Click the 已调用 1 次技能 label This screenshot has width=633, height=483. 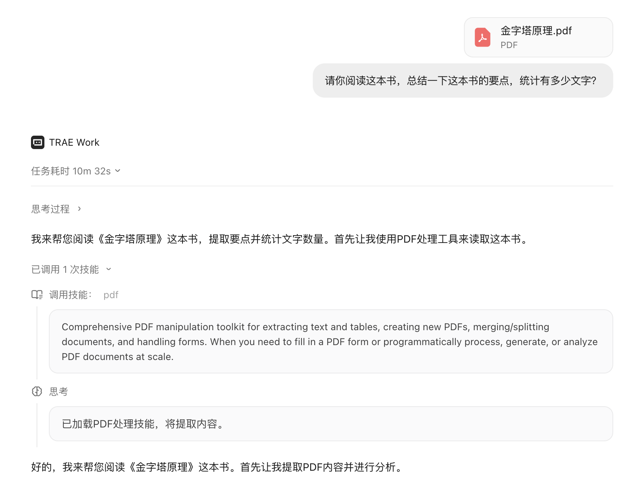65,269
